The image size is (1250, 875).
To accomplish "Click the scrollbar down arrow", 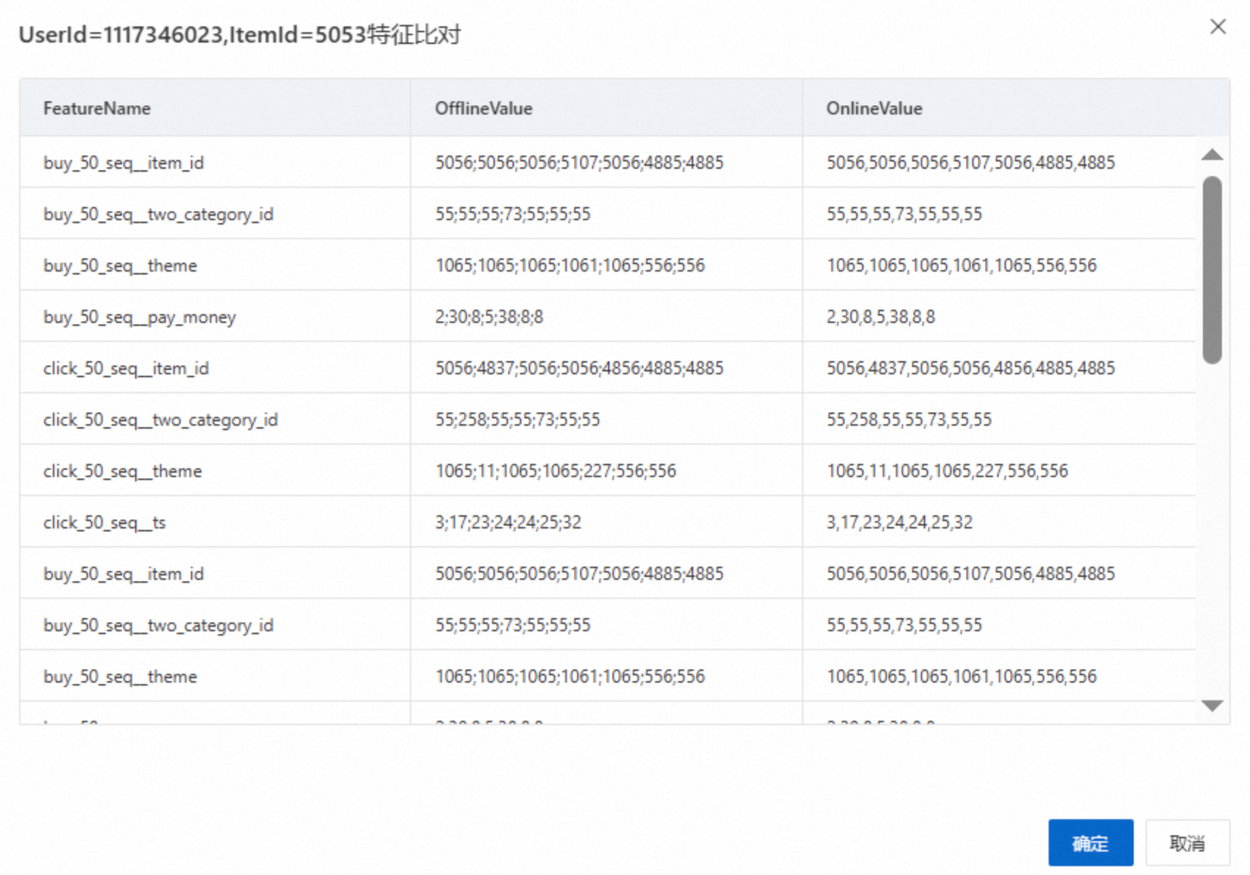I will tap(1212, 705).
